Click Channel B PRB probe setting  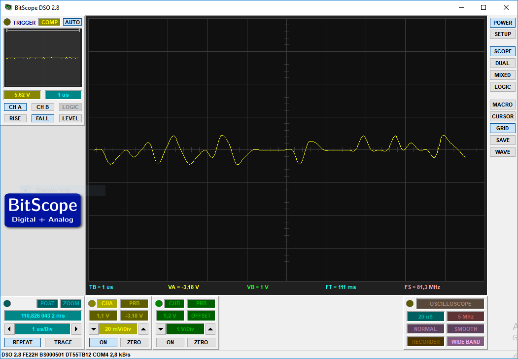click(201, 303)
